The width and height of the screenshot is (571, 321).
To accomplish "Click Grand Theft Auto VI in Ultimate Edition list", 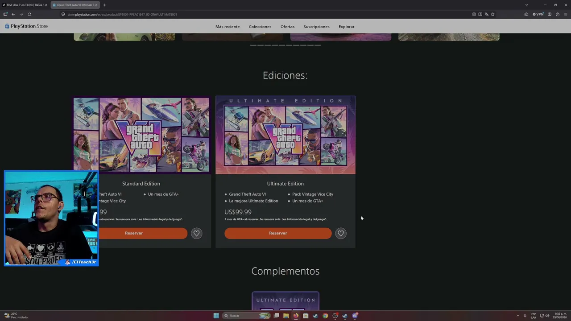I will (247, 194).
